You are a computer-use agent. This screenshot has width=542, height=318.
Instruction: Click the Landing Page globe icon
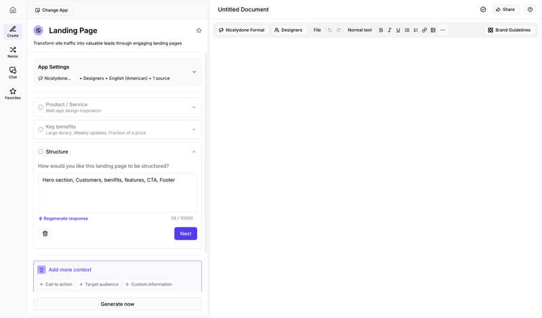click(39, 30)
